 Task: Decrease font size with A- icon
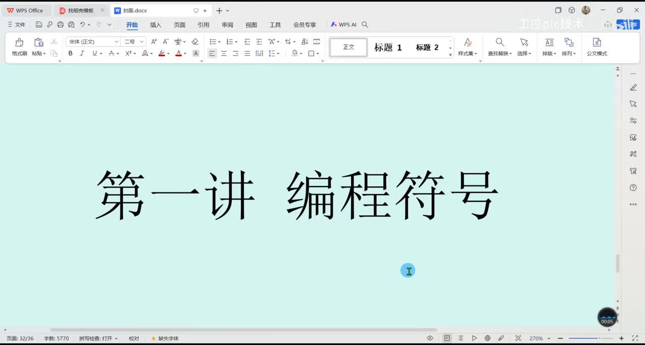pyautogui.click(x=165, y=42)
